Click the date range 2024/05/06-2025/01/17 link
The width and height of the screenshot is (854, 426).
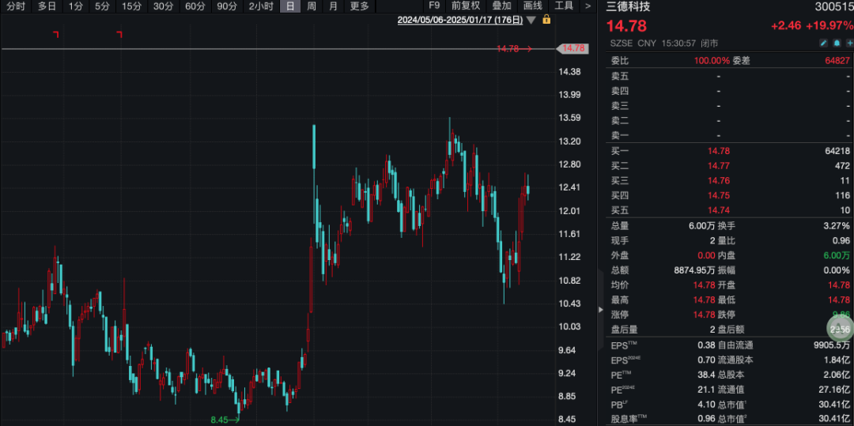coord(459,20)
